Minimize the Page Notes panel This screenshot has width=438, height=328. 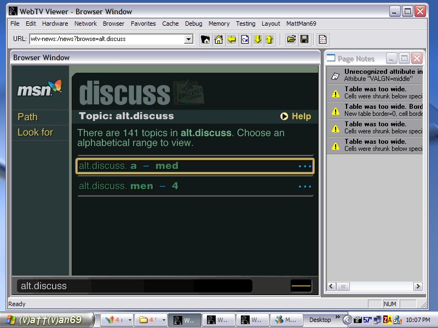[x=391, y=58]
